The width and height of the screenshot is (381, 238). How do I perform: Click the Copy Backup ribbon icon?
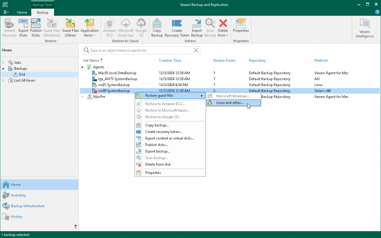157,27
